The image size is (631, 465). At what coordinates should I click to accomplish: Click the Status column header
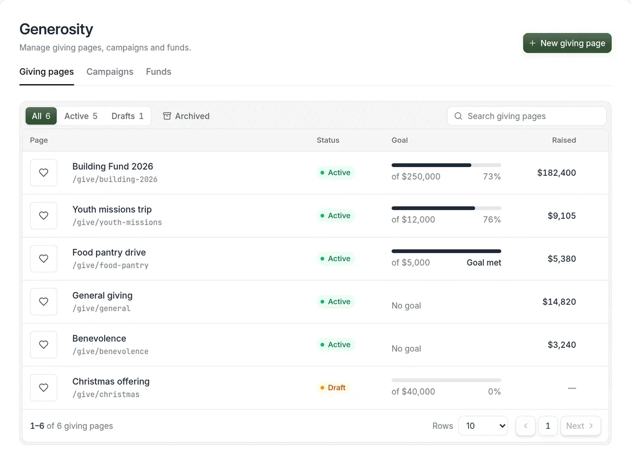point(327,140)
